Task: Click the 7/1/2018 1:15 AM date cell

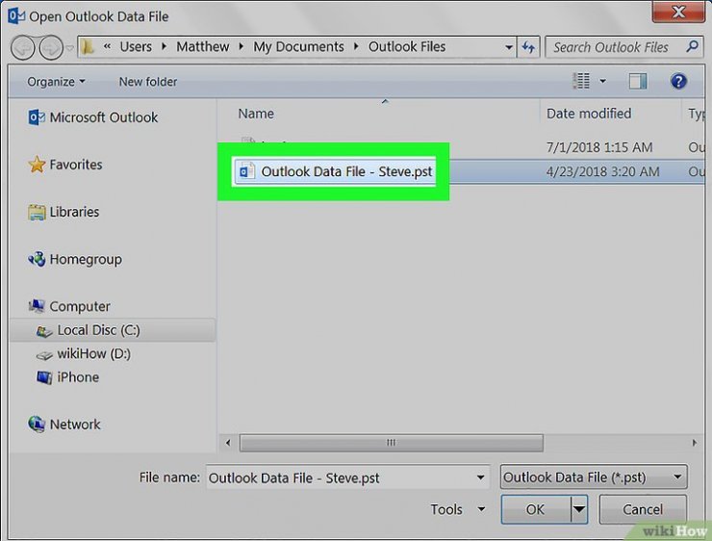Action: pos(598,147)
